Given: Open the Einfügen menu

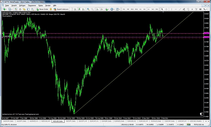Looking at the screenshot, I should tap(22, 5).
